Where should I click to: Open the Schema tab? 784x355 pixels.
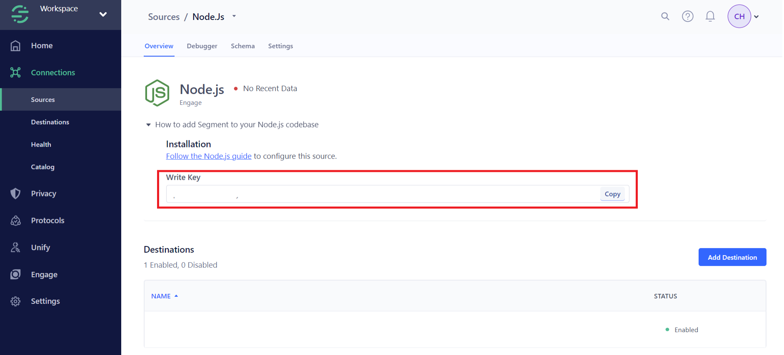[x=243, y=46]
